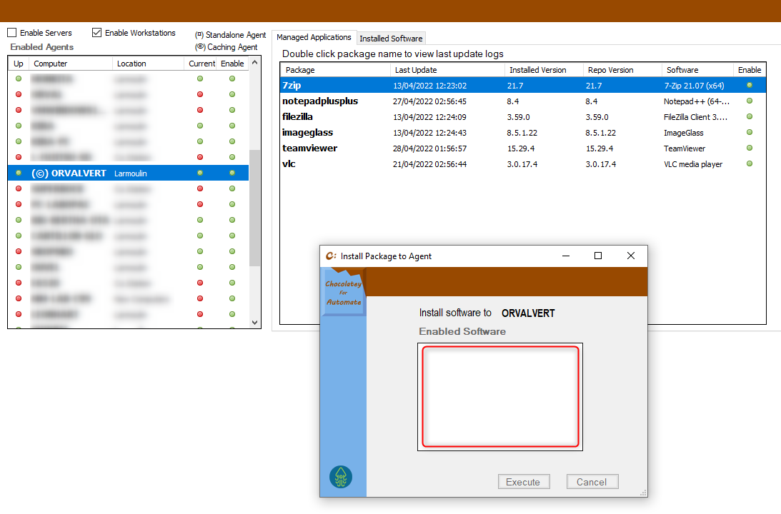Screen dimensions: 781x514
Task: Click the Installed Version column header
Action: pyautogui.click(x=544, y=70)
